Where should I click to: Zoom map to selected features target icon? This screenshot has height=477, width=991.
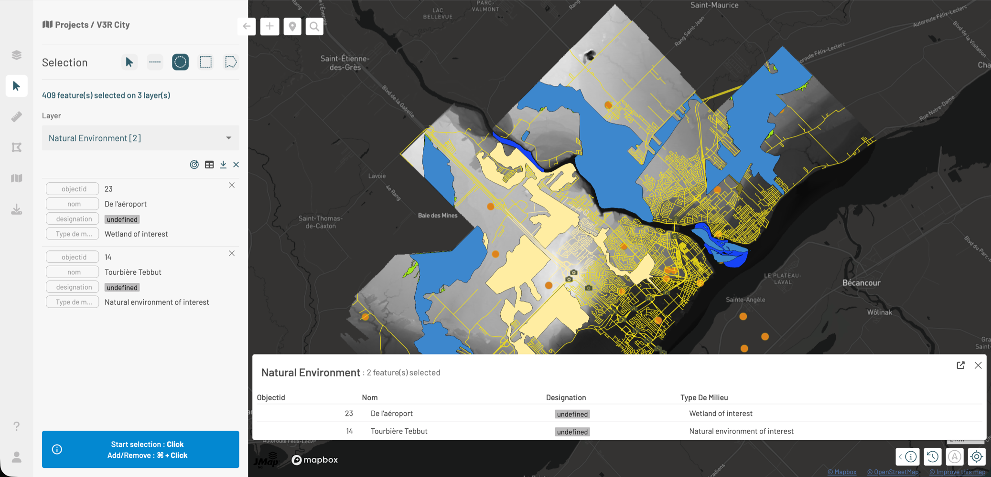[194, 165]
